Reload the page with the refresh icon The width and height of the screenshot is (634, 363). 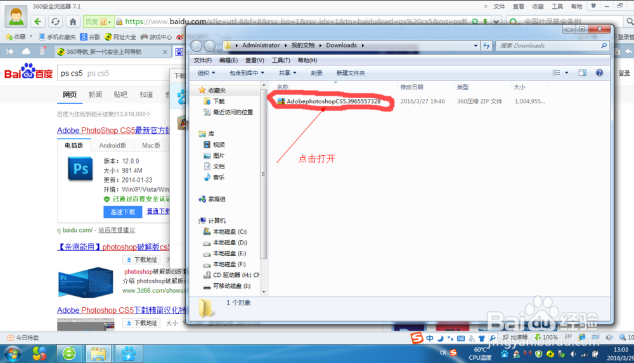(55, 22)
